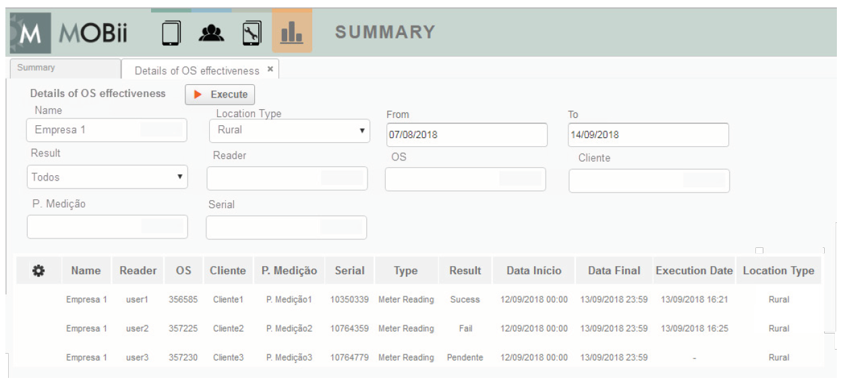Click the MOBii logo icon
Viewport: 845px width, 384px height.
pyautogui.click(x=30, y=34)
